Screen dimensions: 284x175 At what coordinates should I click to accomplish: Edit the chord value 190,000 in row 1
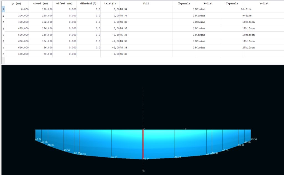[x=41, y=9]
